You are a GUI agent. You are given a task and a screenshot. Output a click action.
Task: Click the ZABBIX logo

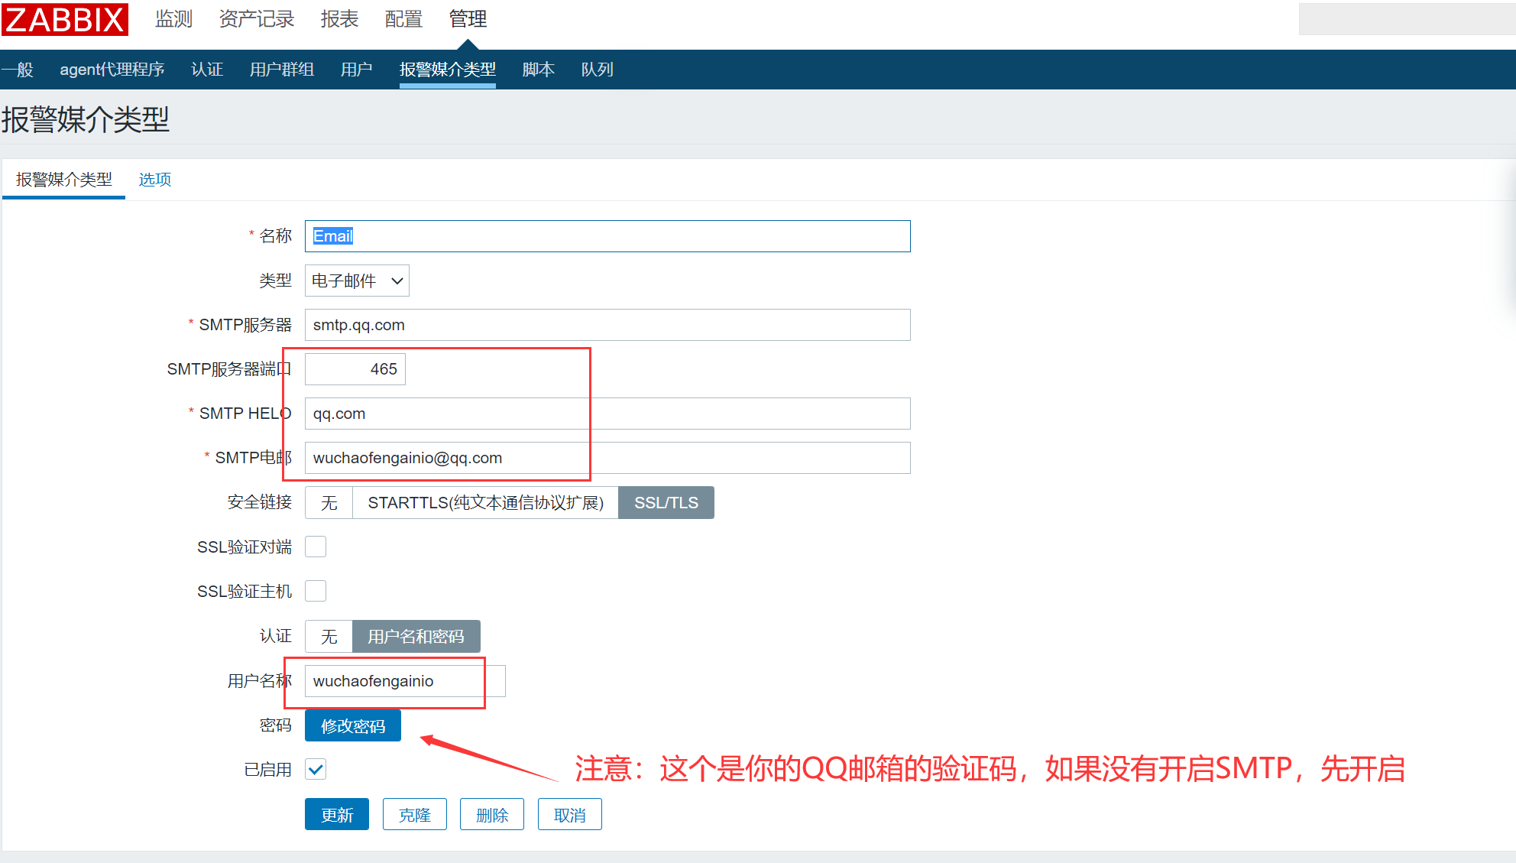65,19
